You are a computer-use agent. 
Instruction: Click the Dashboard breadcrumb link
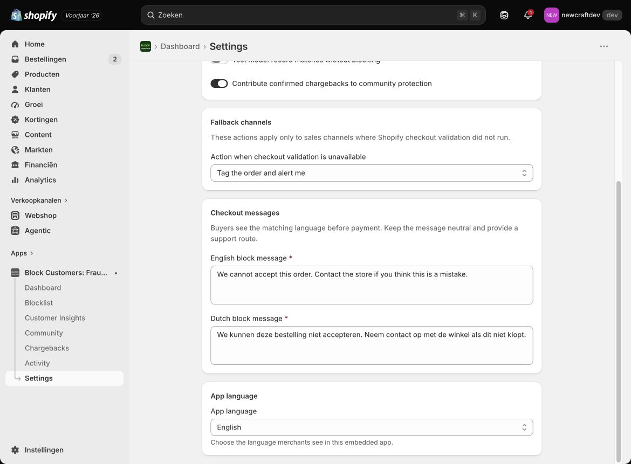(180, 46)
